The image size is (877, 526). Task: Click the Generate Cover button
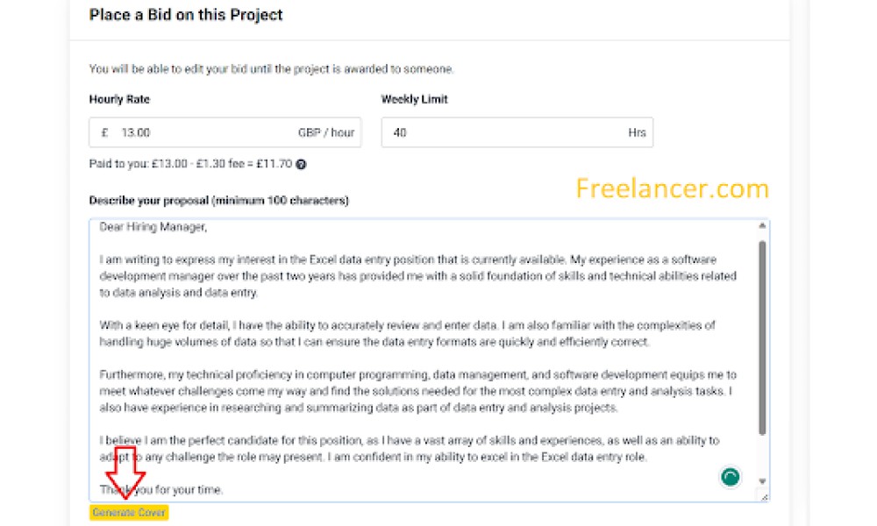click(x=129, y=513)
